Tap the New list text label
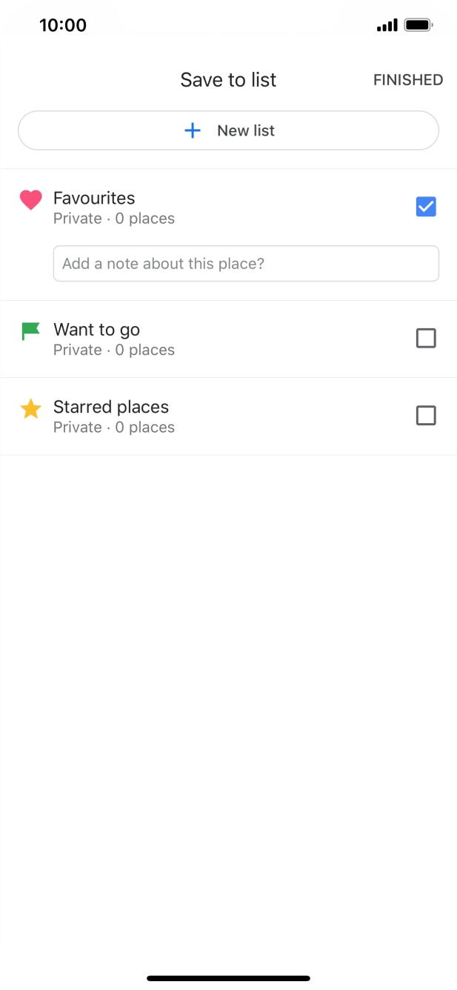The width and height of the screenshot is (457, 990). click(246, 130)
